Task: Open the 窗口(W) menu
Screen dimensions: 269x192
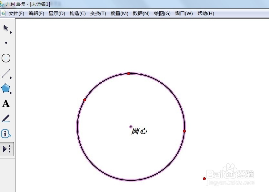Action: [x=184, y=14]
